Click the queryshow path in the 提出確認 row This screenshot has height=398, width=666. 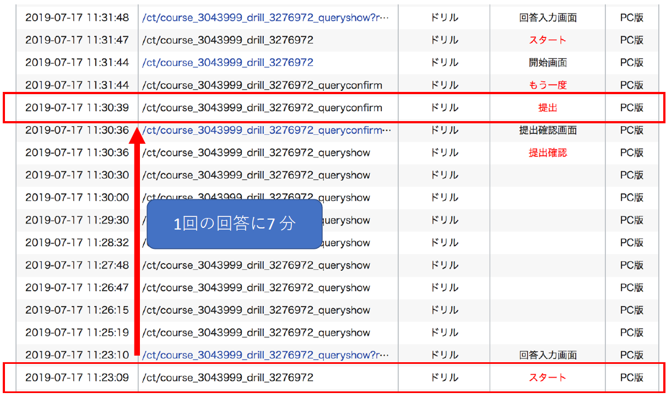(x=256, y=152)
